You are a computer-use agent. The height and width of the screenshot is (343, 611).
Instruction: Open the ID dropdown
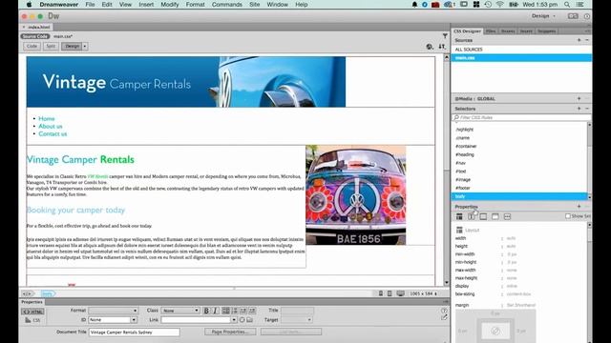113,320
